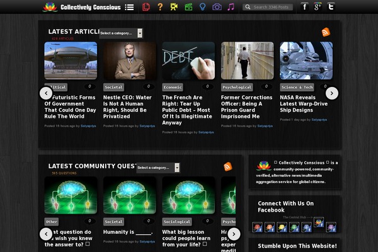Click comment bubble on Former Corrections Officer article
This screenshot has width=378, height=252.
tap(266, 86)
